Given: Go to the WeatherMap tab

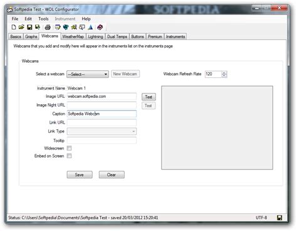Looking at the screenshot, I should click(x=73, y=36).
